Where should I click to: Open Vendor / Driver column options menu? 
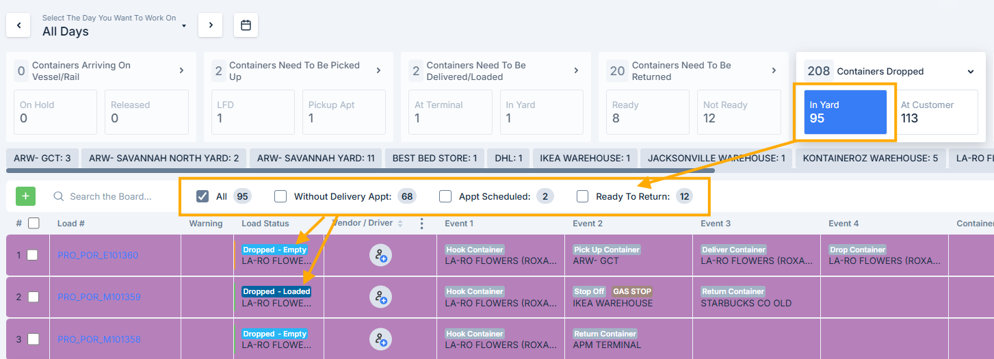coord(421,224)
